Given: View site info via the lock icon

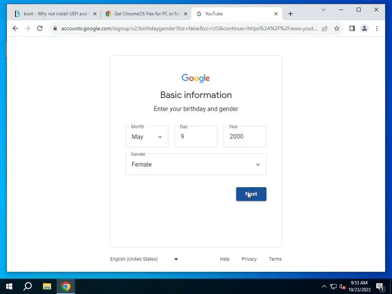Looking at the screenshot, I should tap(55, 28).
